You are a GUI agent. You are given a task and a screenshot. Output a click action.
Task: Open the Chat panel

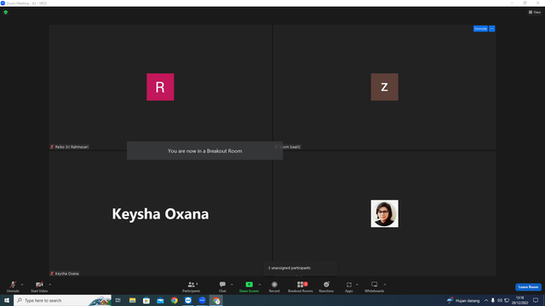(x=222, y=286)
